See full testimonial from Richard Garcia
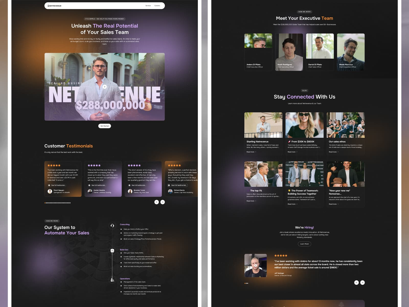 click(177, 185)
